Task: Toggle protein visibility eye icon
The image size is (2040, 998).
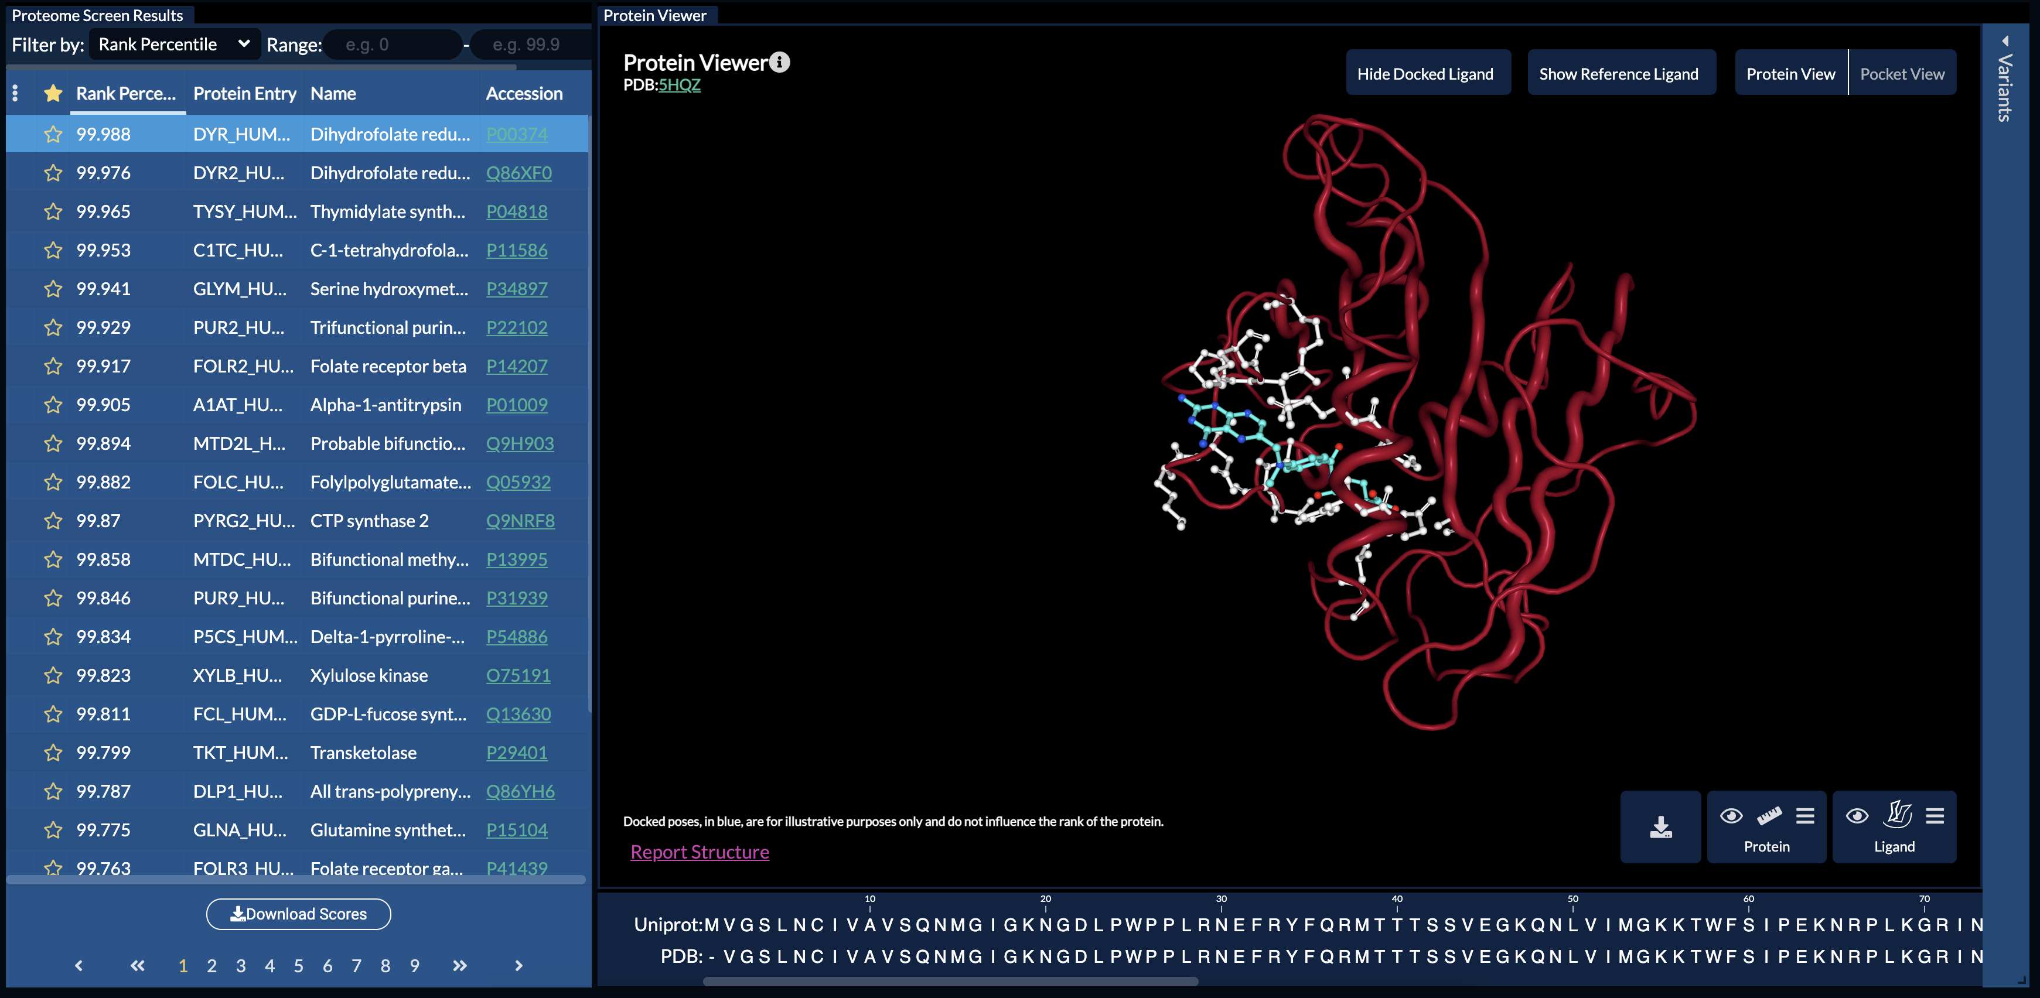Action: [x=1731, y=816]
